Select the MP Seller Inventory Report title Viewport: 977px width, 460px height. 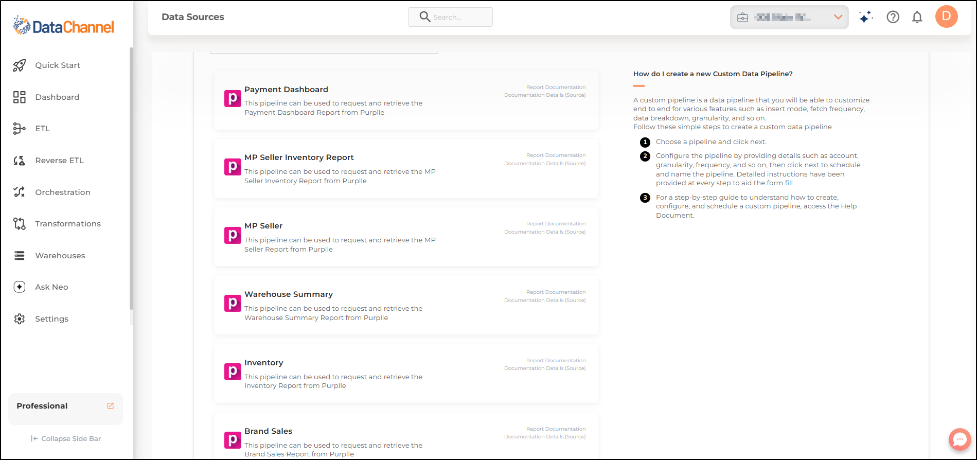coord(299,157)
